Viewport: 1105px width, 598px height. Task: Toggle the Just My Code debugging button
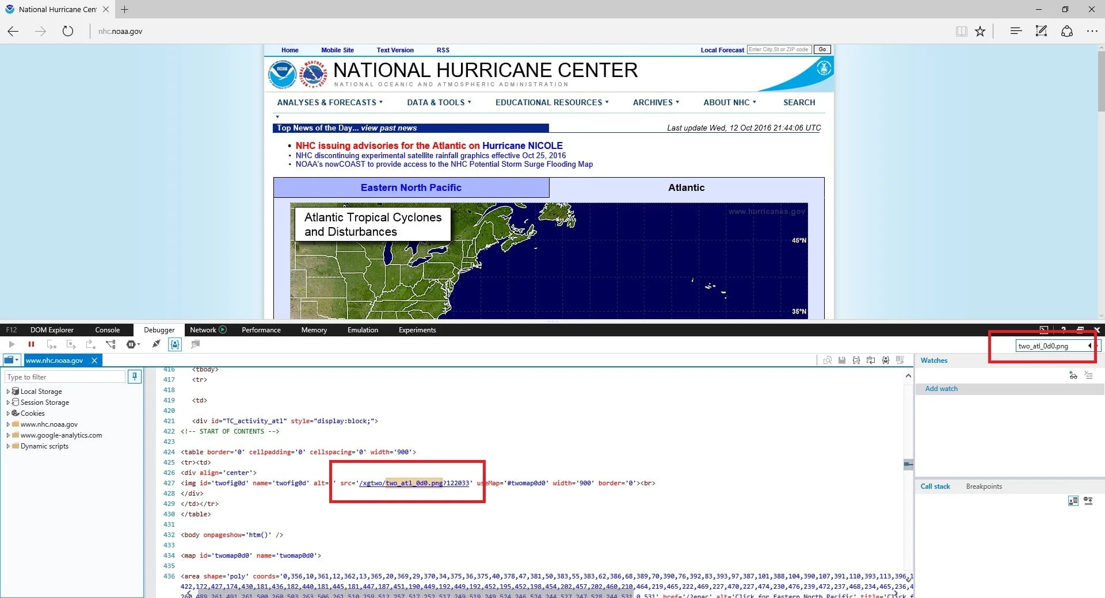(x=175, y=344)
